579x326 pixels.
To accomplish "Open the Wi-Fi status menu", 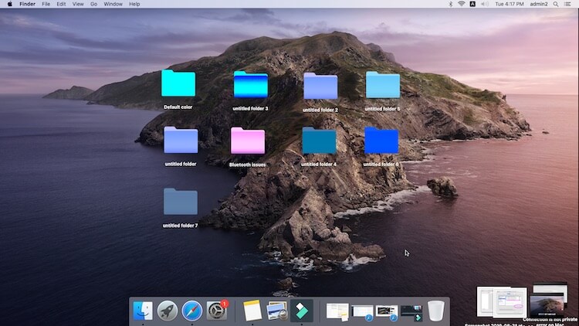I will [x=461, y=4].
